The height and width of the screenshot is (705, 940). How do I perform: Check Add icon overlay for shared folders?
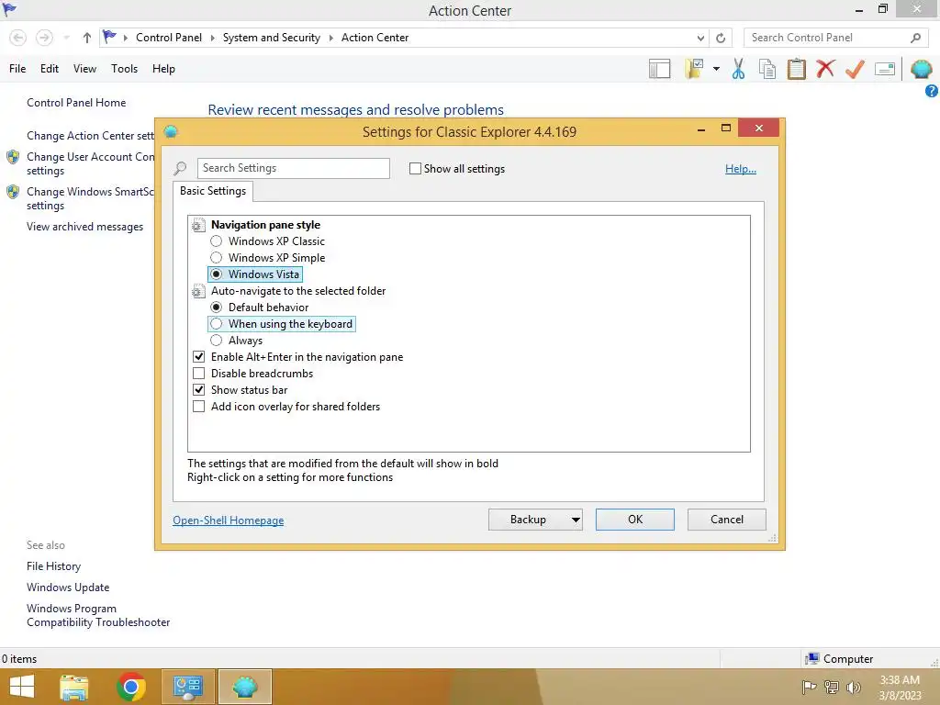coord(199,407)
